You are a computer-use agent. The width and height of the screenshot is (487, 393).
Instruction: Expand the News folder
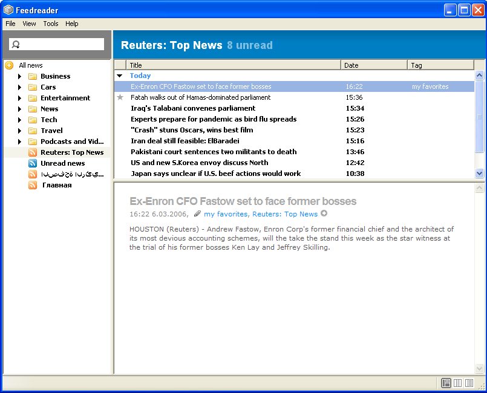pyautogui.click(x=19, y=109)
